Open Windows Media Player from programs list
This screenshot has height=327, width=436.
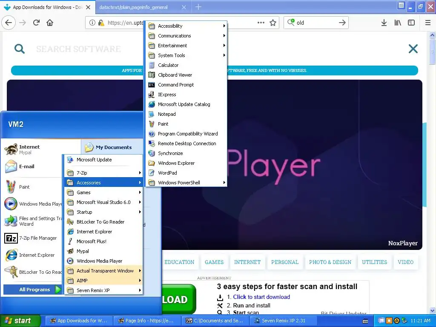(x=104, y=261)
